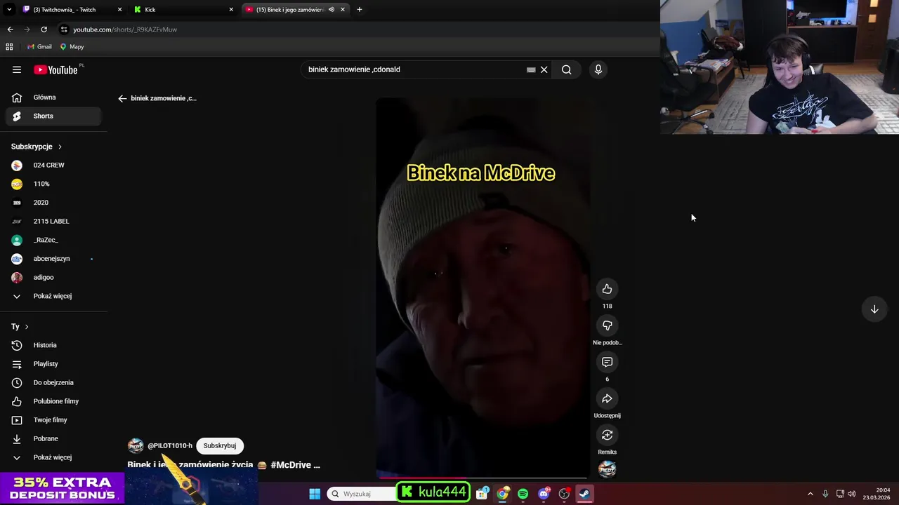Open the 024 CREW channel

click(x=53, y=165)
